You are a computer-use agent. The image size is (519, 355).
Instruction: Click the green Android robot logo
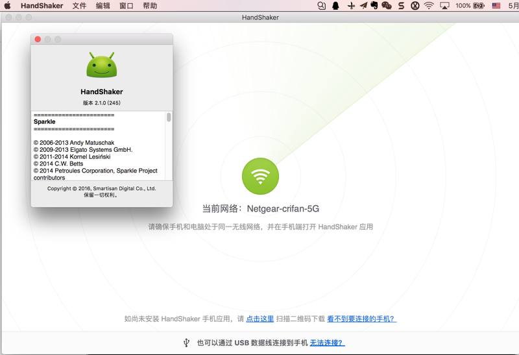[102, 65]
